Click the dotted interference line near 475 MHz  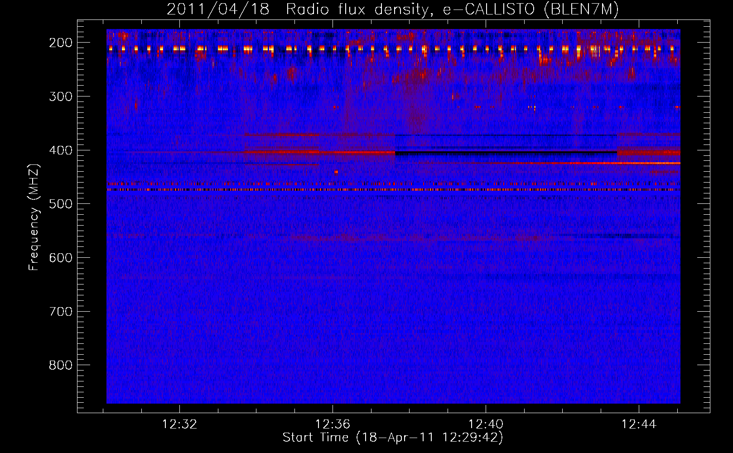point(393,190)
